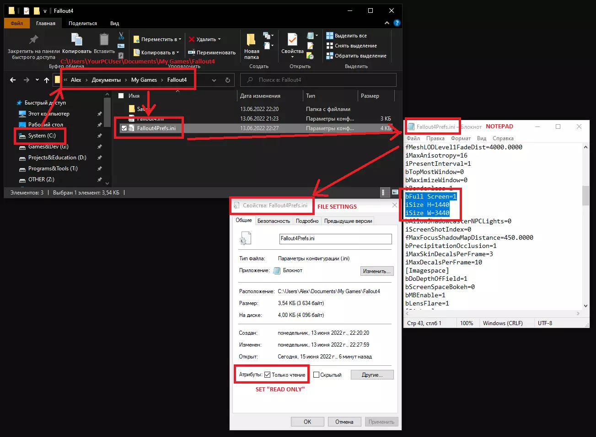This screenshot has width=596, height=437.
Task: Click the Вставить (Paste) ribbon icon
Action: [104, 40]
